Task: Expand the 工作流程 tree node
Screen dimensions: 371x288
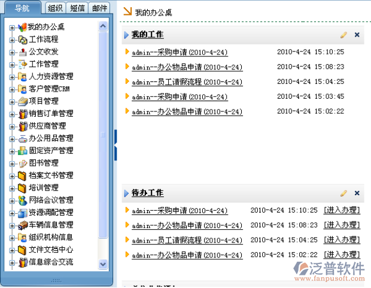Action: (x=13, y=40)
